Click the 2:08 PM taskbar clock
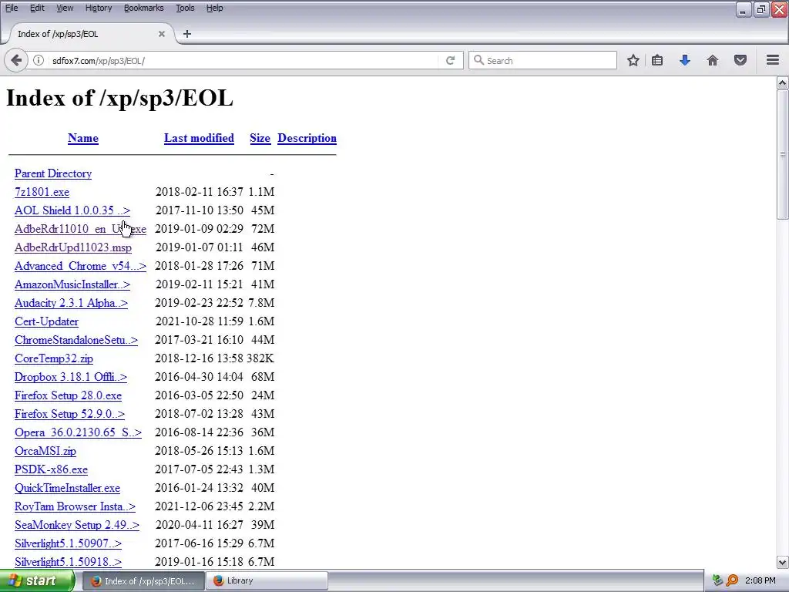This screenshot has height=592, width=789. [760, 580]
